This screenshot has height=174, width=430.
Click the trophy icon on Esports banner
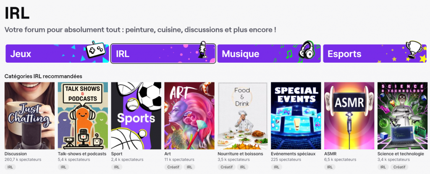click(413, 49)
